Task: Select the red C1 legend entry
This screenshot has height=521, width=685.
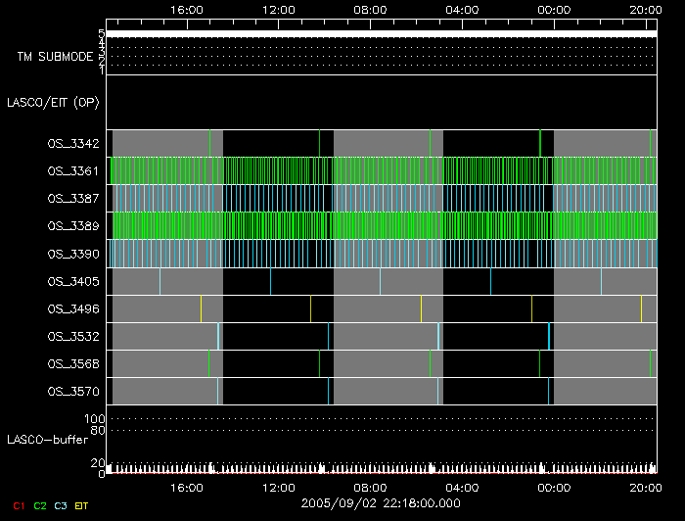Action: click(19, 504)
